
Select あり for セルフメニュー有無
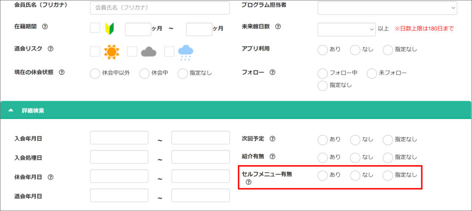pos(323,175)
